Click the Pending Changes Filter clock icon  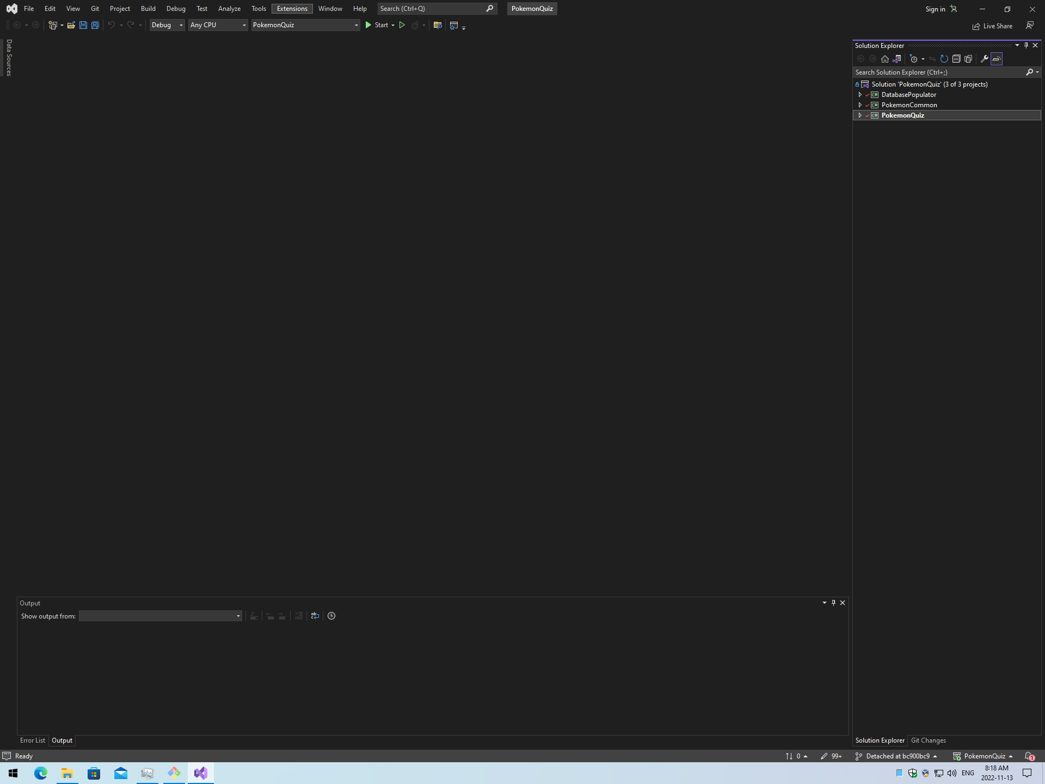pos(914,59)
